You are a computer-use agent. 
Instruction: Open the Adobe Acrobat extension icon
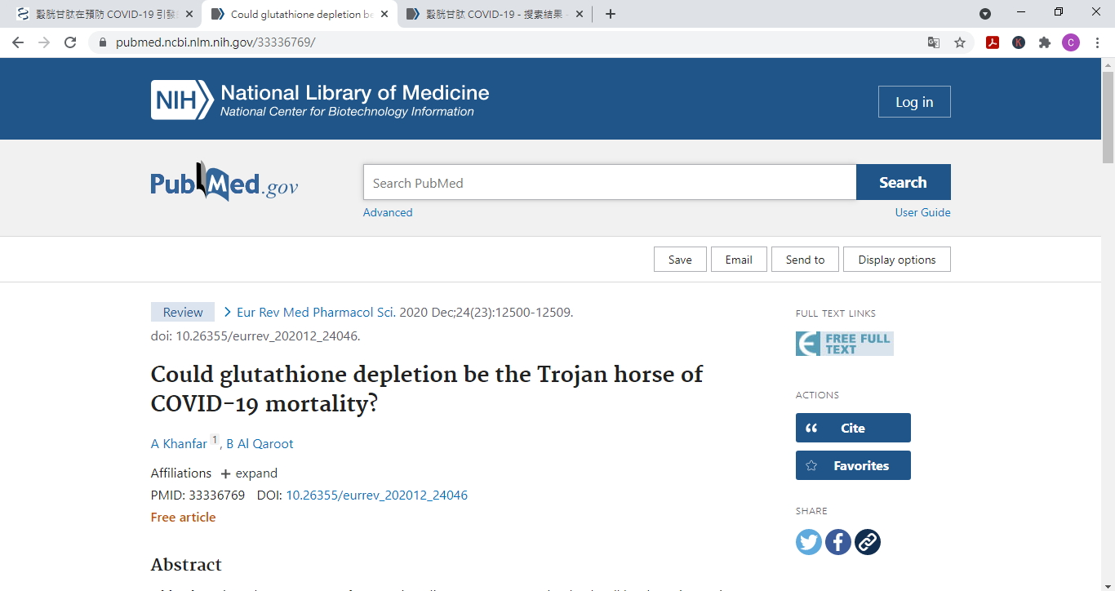pyautogui.click(x=993, y=42)
